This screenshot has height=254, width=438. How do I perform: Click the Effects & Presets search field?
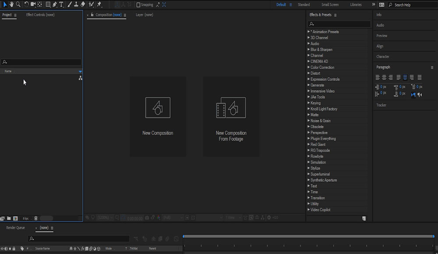pyautogui.click(x=339, y=24)
